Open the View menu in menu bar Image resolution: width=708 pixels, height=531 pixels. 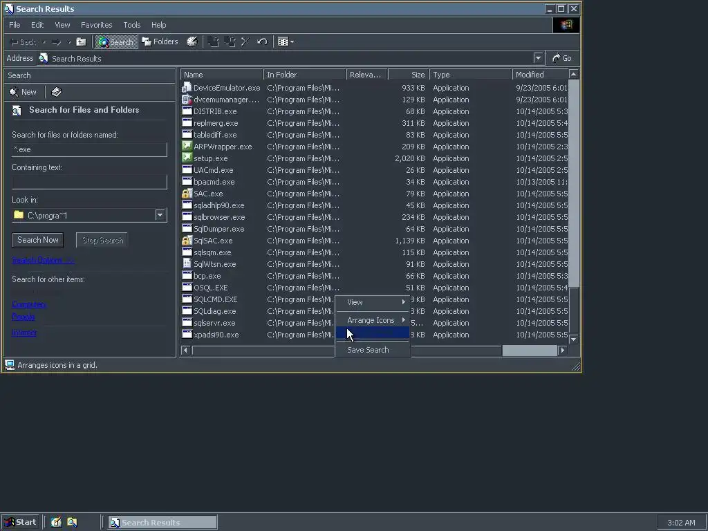point(62,25)
